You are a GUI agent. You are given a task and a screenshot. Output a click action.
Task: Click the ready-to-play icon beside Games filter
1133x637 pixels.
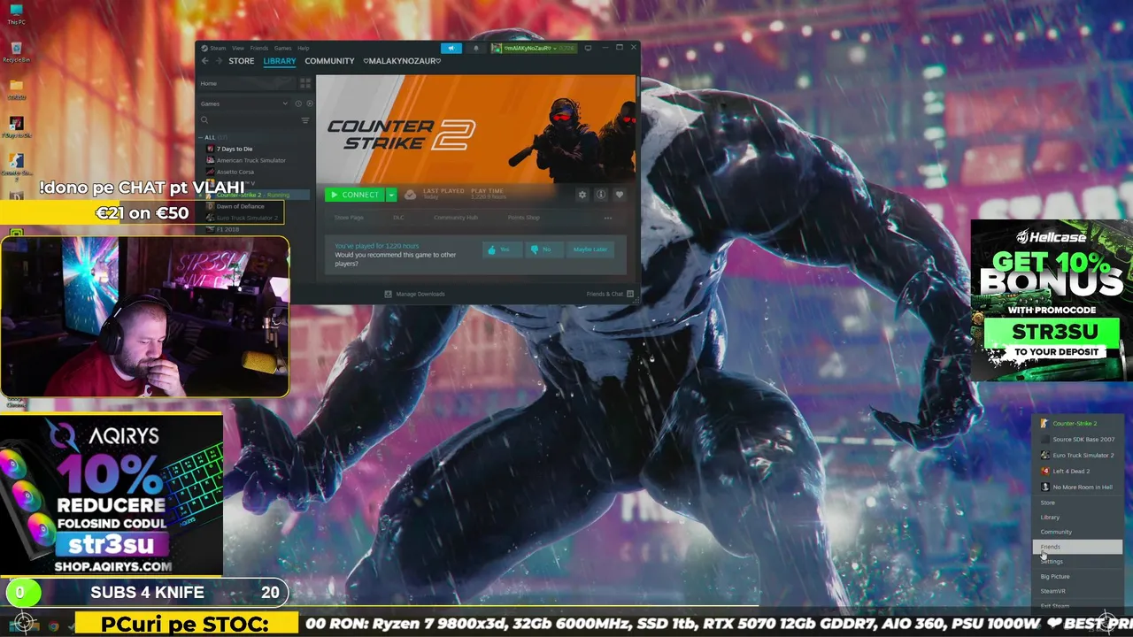[310, 104]
